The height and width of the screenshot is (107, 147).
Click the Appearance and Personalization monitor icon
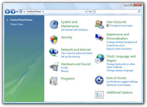coord(99,37)
